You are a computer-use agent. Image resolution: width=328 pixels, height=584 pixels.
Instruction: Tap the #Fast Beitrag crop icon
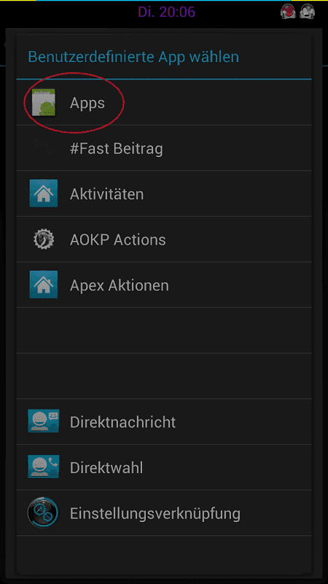coord(44,148)
